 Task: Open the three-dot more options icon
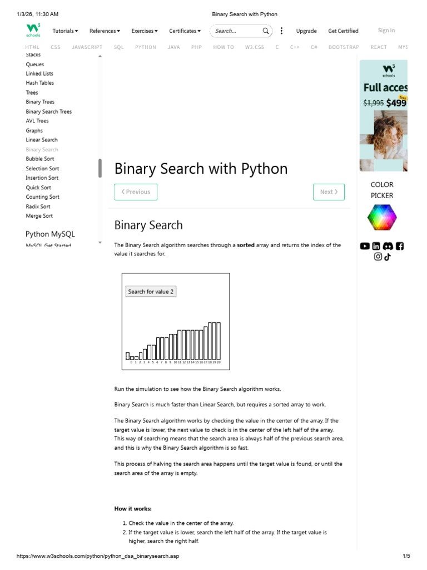(x=281, y=31)
